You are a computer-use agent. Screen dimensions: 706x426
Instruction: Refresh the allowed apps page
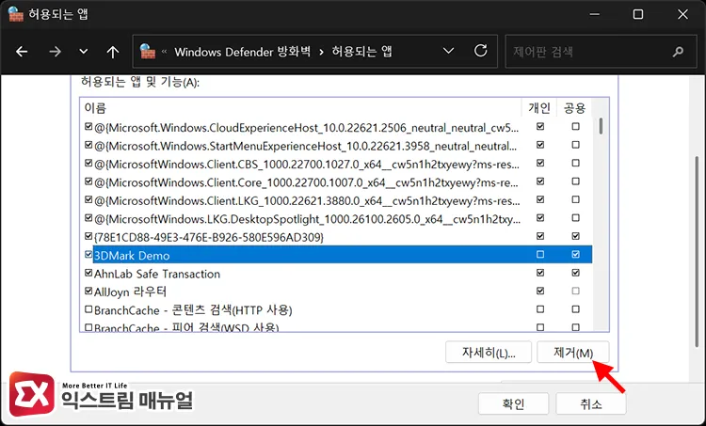click(480, 51)
